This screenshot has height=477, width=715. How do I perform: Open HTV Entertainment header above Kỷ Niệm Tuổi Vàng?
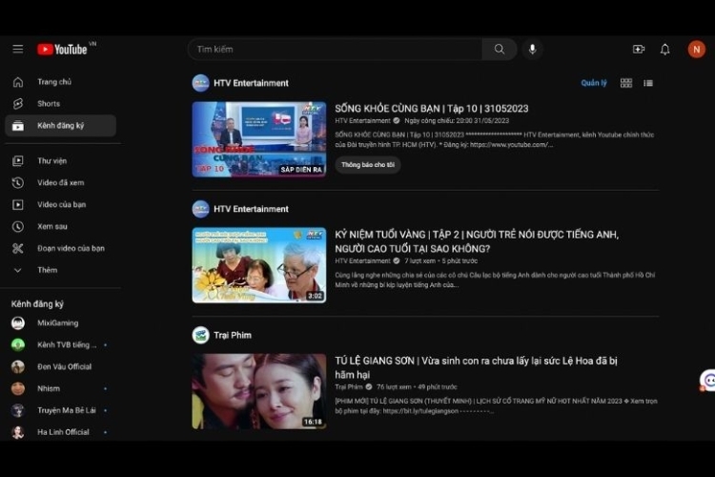(x=240, y=209)
